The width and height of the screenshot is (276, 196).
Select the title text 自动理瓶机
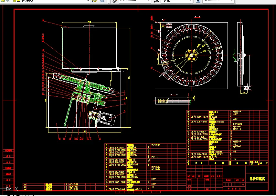click(257, 179)
